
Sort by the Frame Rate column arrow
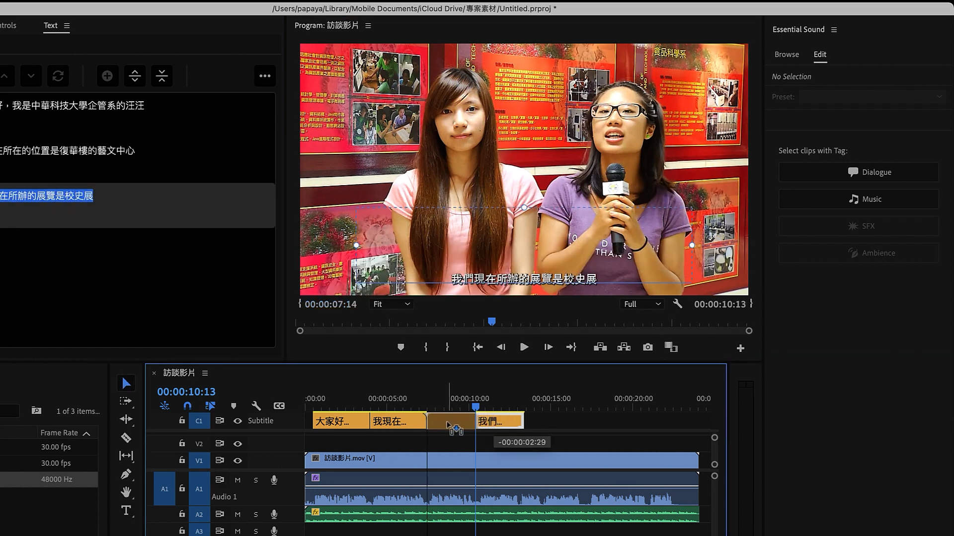point(86,433)
